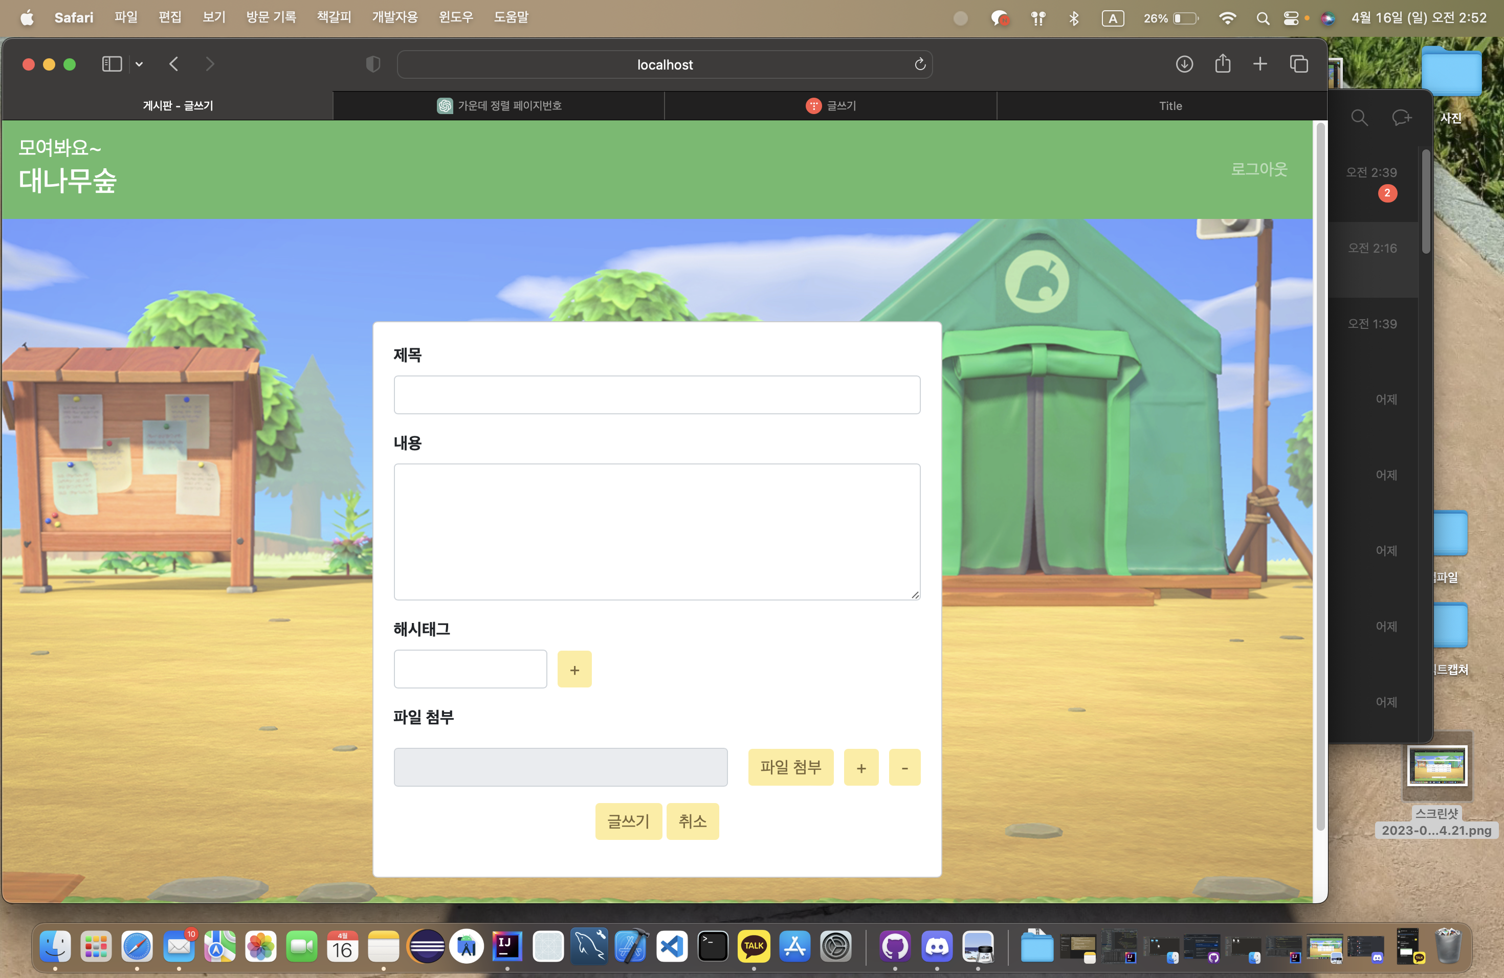Viewport: 1504px width, 978px height.
Task: Show Safari tab overview
Action: coord(1299,64)
